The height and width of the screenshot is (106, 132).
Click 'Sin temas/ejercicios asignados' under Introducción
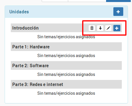click(x=66, y=37)
